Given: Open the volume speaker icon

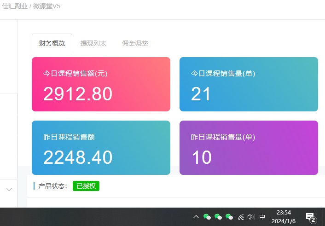Looking at the screenshot, I should [251, 217].
